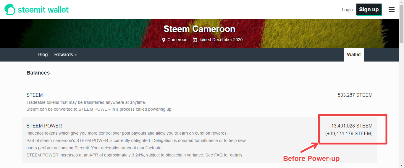404x168 pixels.
Task: Click the vertical scrollbar thumb
Action: click(x=401, y=24)
